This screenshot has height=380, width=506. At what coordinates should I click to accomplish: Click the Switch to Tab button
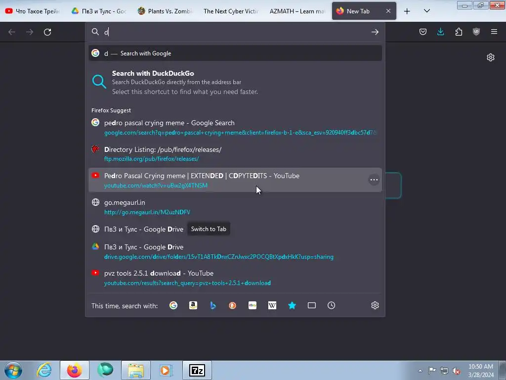pos(209,229)
